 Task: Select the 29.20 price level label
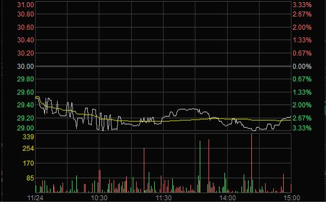(25, 118)
